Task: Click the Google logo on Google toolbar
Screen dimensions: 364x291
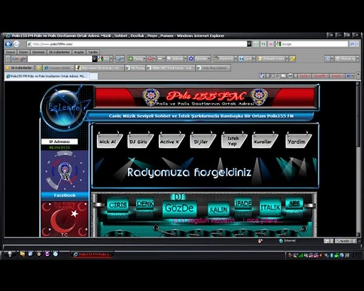Action: point(19,59)
